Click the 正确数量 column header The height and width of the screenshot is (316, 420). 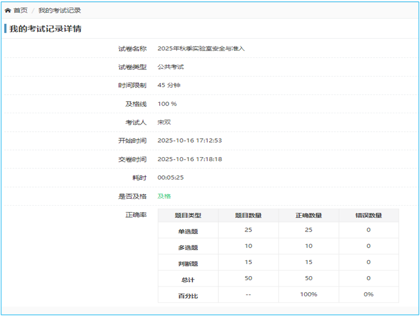click(x=309, y=215)
